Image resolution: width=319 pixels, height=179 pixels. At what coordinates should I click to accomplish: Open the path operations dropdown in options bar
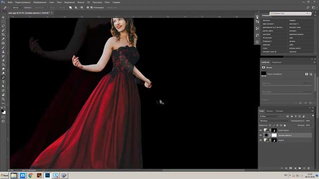(x=70, y=7)
